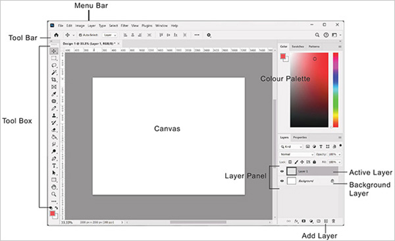Toggle the Auto-Select checkbox
395x241 pixels.
80,35
